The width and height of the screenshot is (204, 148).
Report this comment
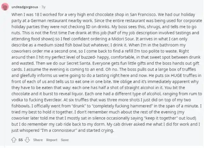pyautogui.click(x=52, y=140)
